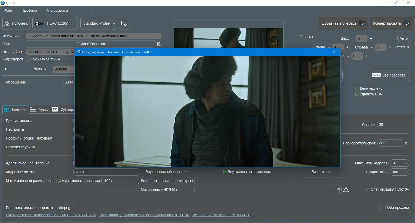
Task: Open HDR10+ metadata file browse icon
Action: pyautogui.click(x=337, y=190)
